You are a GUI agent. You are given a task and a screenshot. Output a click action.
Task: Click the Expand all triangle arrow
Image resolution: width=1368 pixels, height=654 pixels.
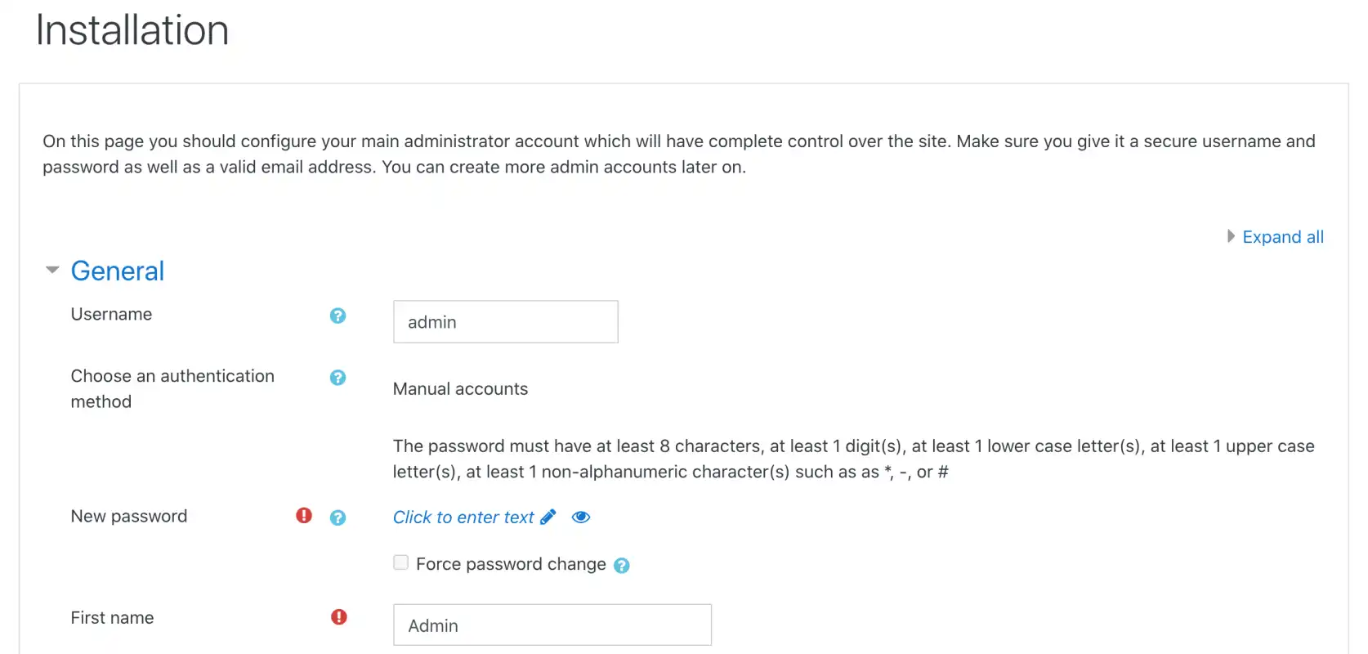(1231, 236)
